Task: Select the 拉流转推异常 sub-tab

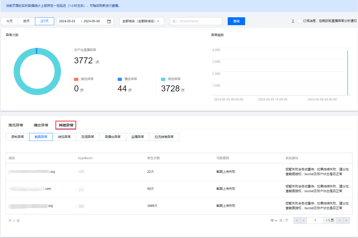Action: (x=164, y=137)
